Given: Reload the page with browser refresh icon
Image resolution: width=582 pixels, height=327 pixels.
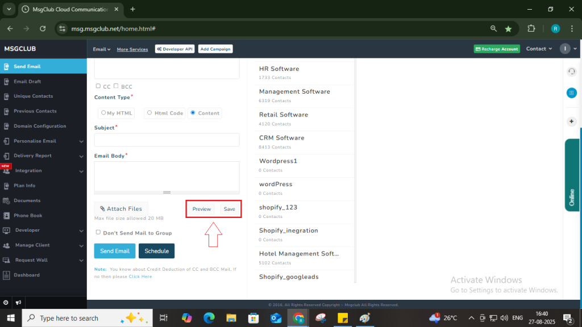Looking at the screenshot, I should coord(43,28).
